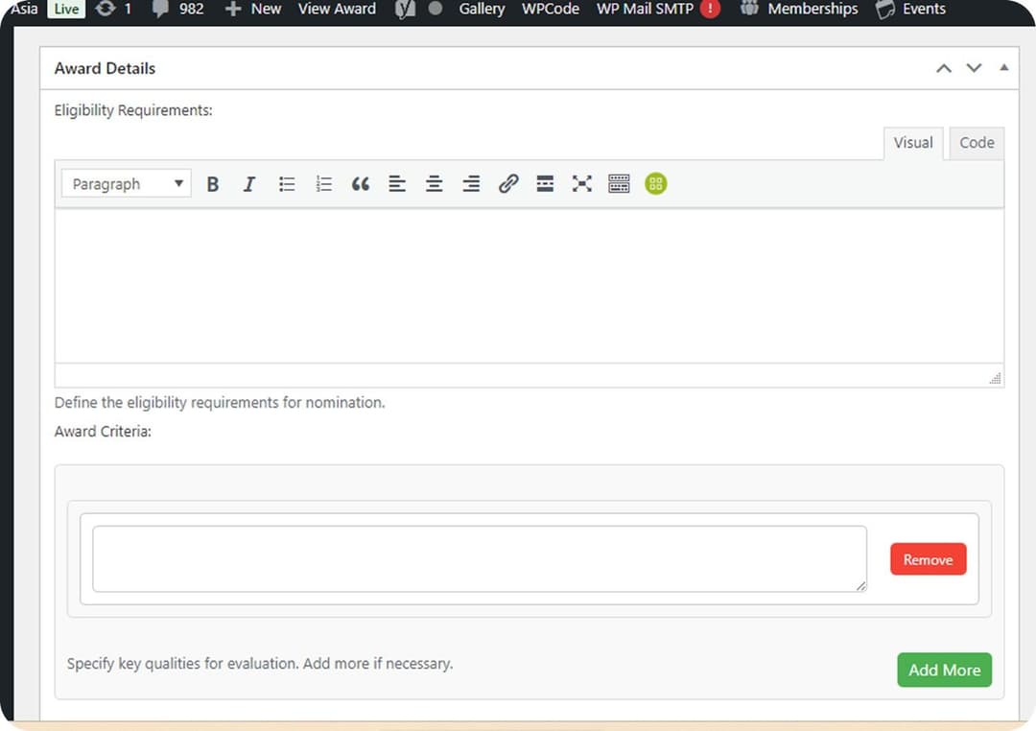Toggle the editor toolbar kitchen sink
The width and height of the screenshot is (1036, 731).
pyautogui.click(x=618, y=183)
